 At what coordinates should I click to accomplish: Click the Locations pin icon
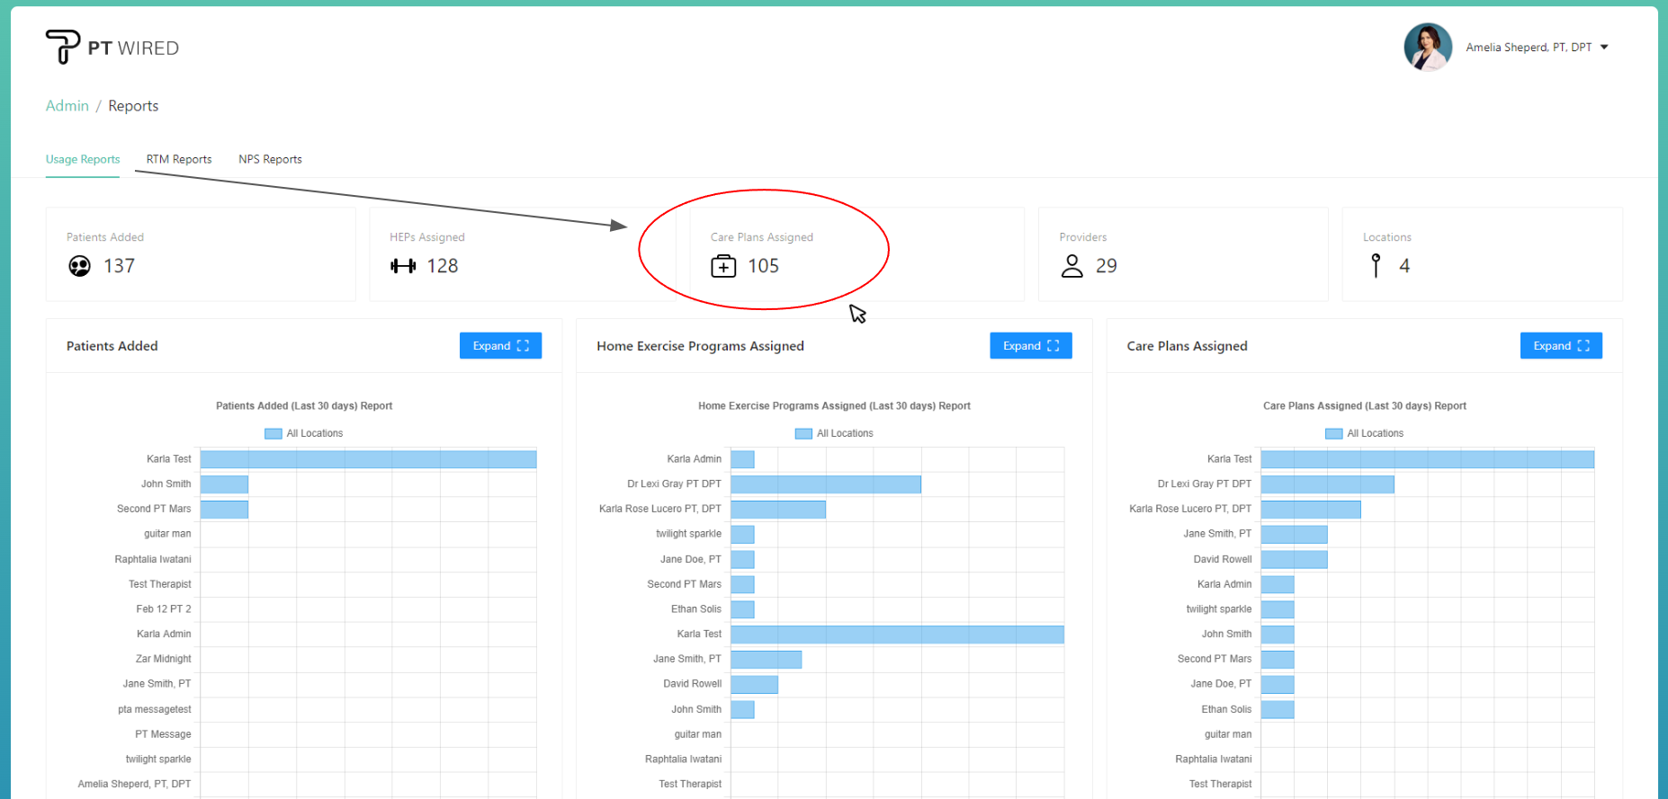click(1376, 266)
